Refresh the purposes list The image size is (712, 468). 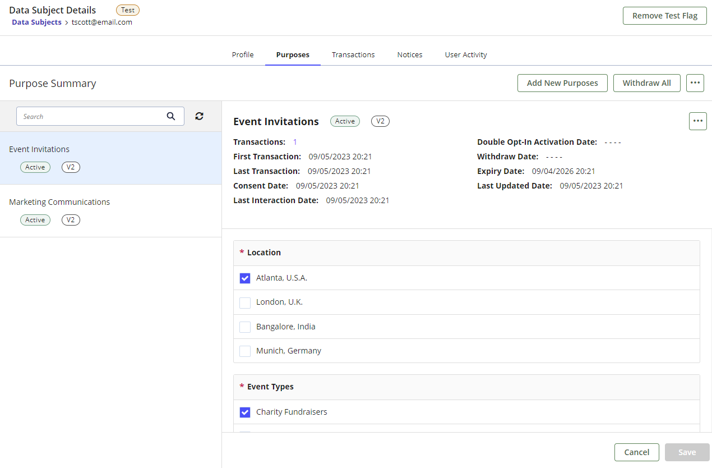coord(199,116)
